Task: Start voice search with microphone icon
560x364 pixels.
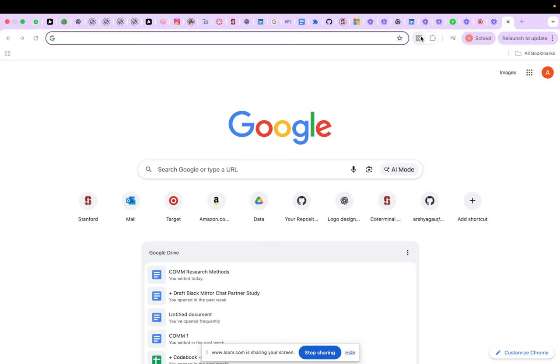Action: coord(353,169)
